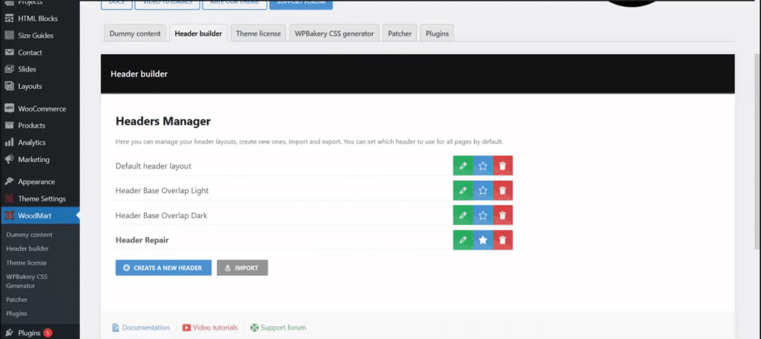Switch to the Dummy content tab
The image size is (761, 339).
coord(135,33)
